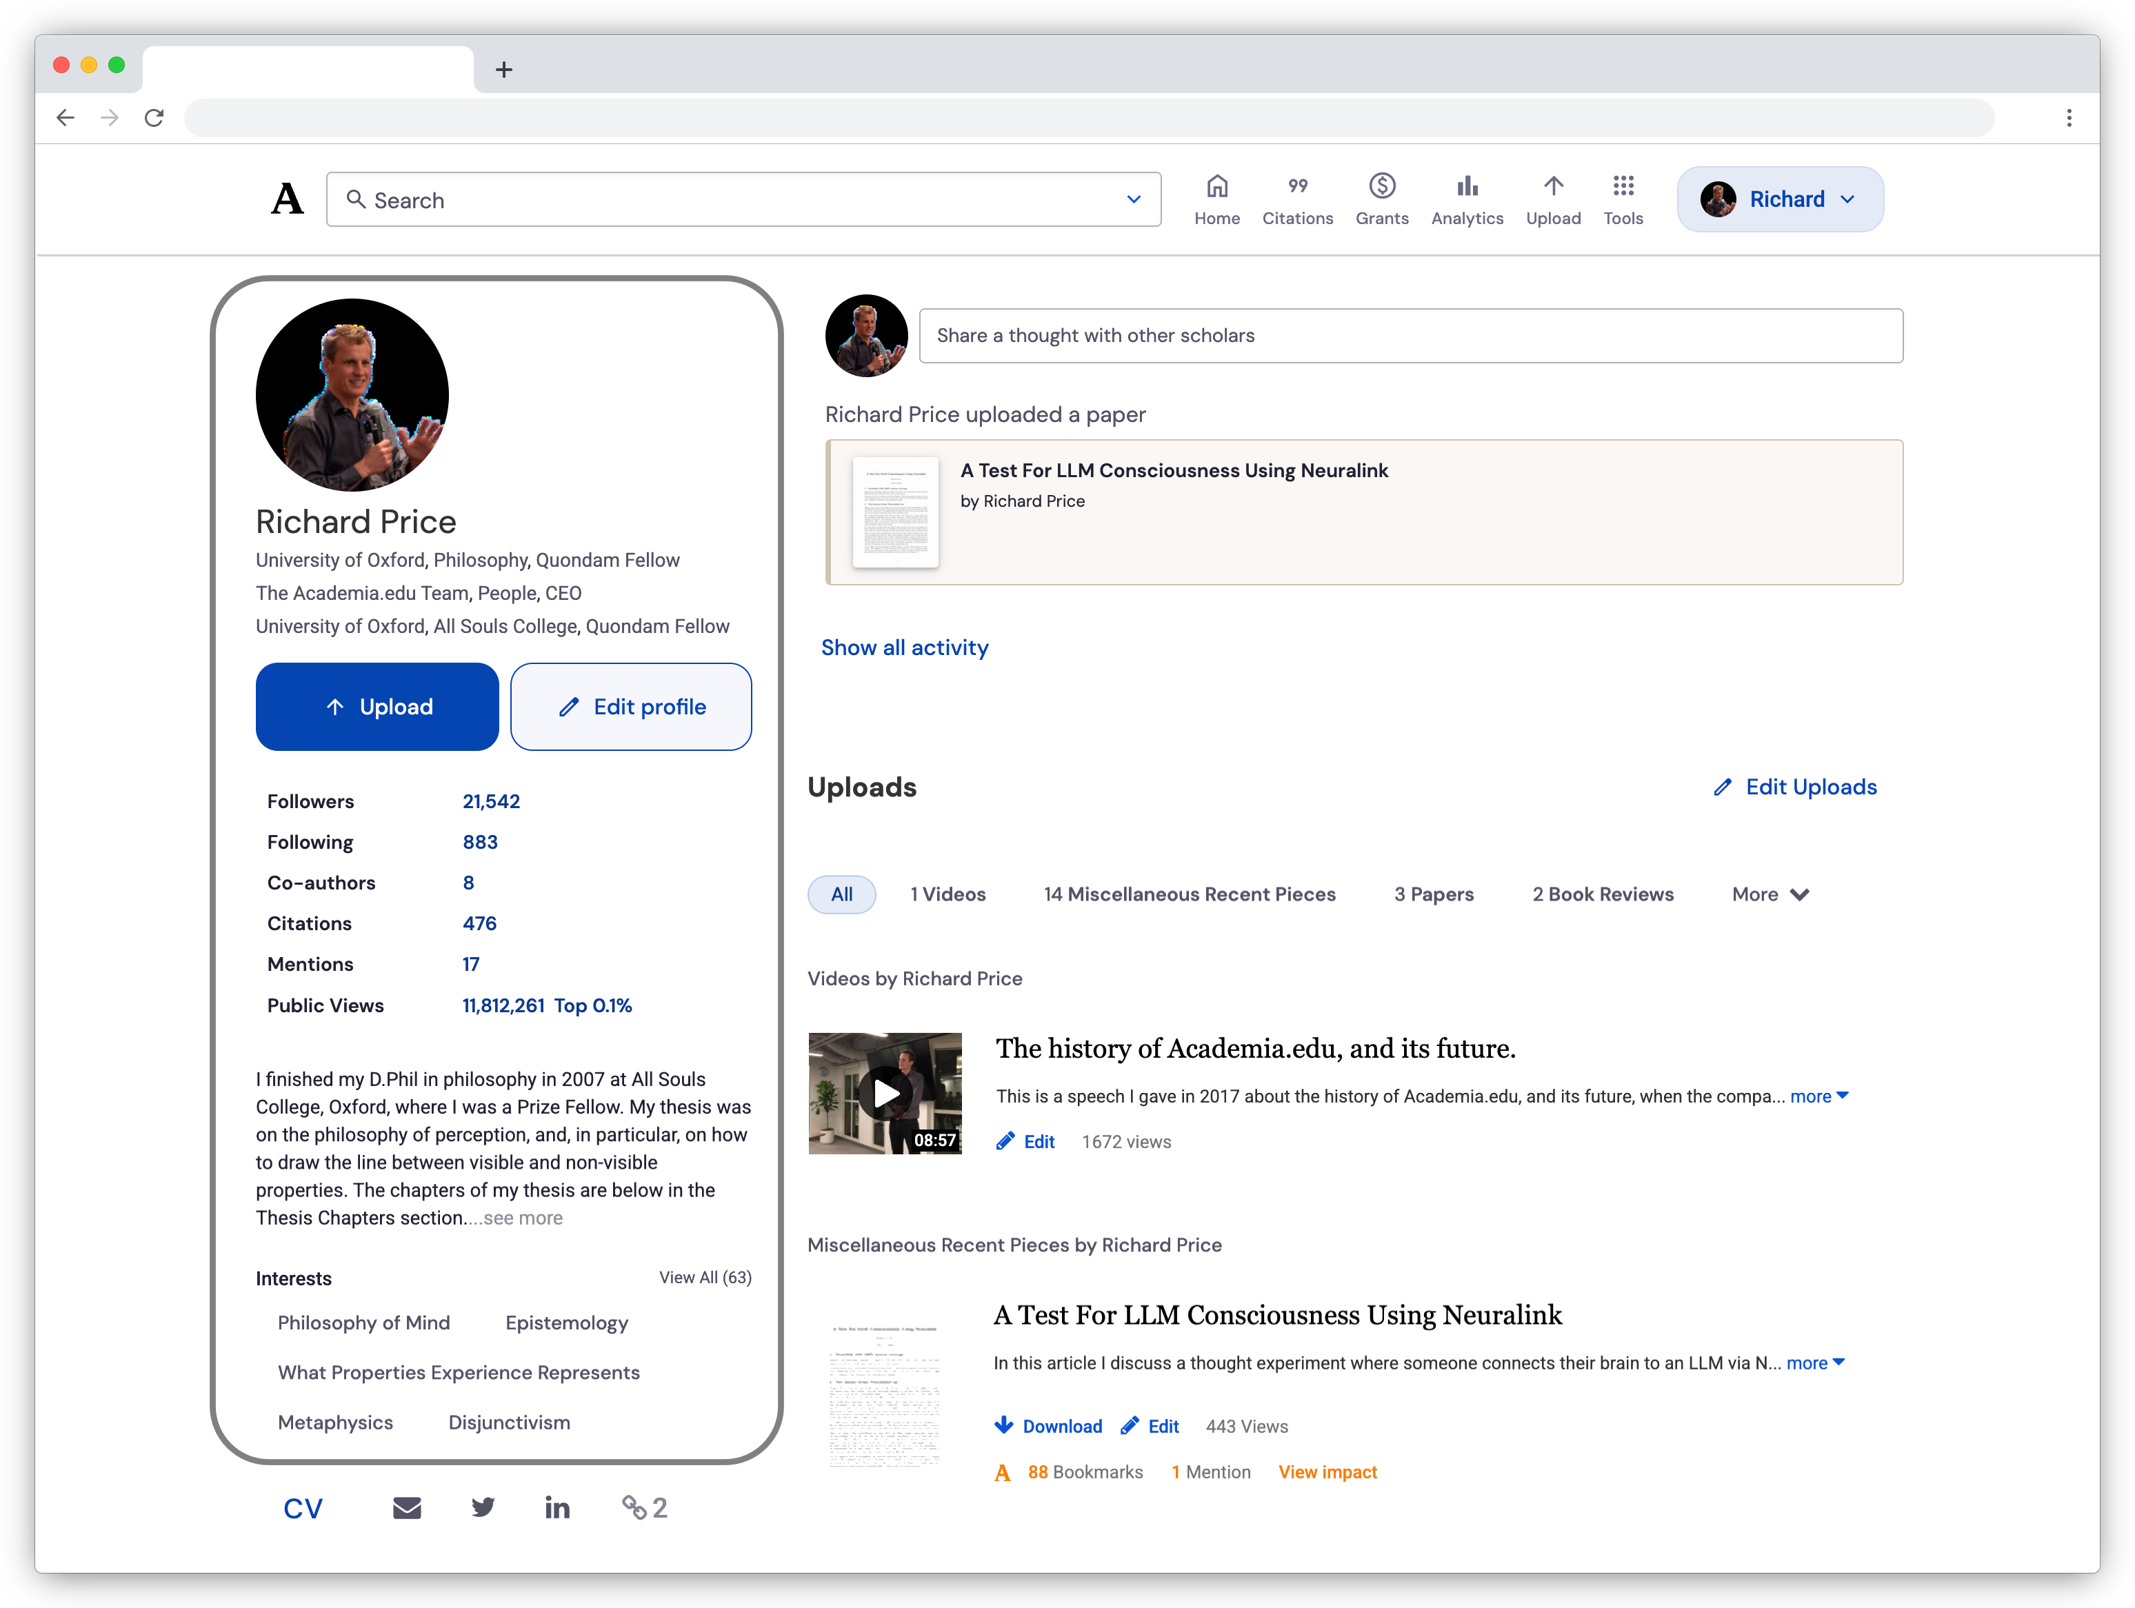
Task: Open the Epistemology interest
Action: (567, 1323)
